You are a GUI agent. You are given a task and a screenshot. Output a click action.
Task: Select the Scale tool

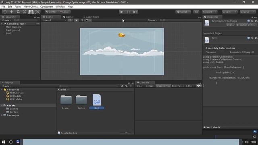pos(24,12)
